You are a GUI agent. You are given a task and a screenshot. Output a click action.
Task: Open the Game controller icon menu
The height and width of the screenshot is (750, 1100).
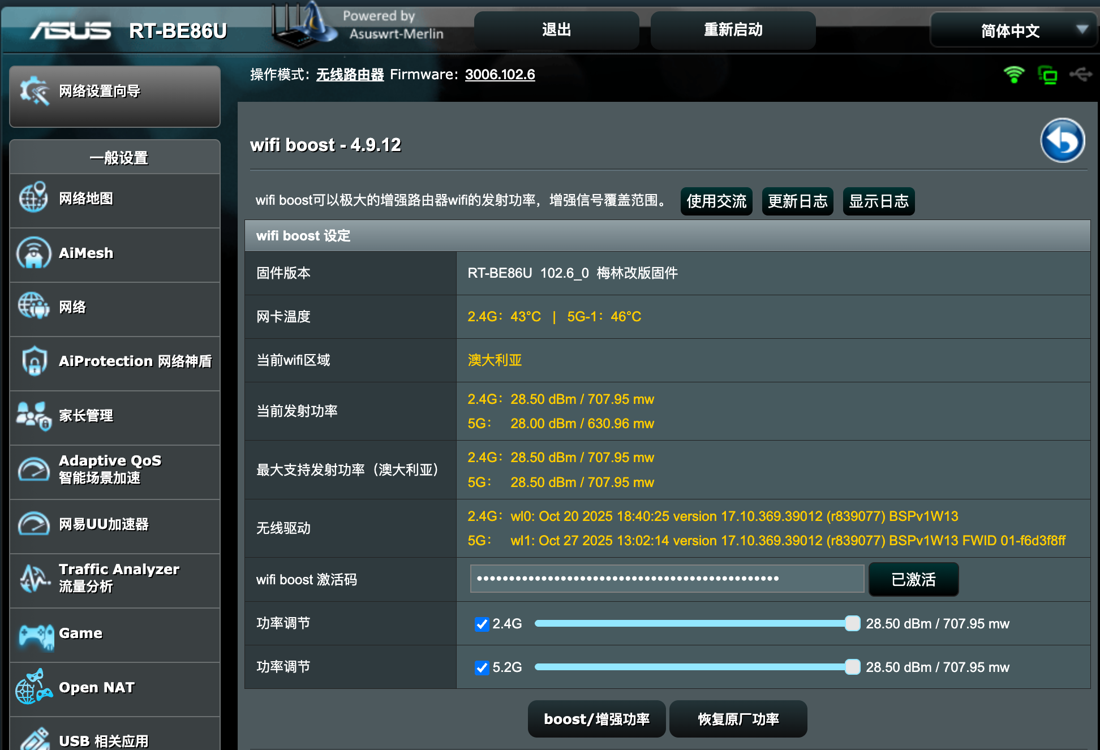click(35, 635)
